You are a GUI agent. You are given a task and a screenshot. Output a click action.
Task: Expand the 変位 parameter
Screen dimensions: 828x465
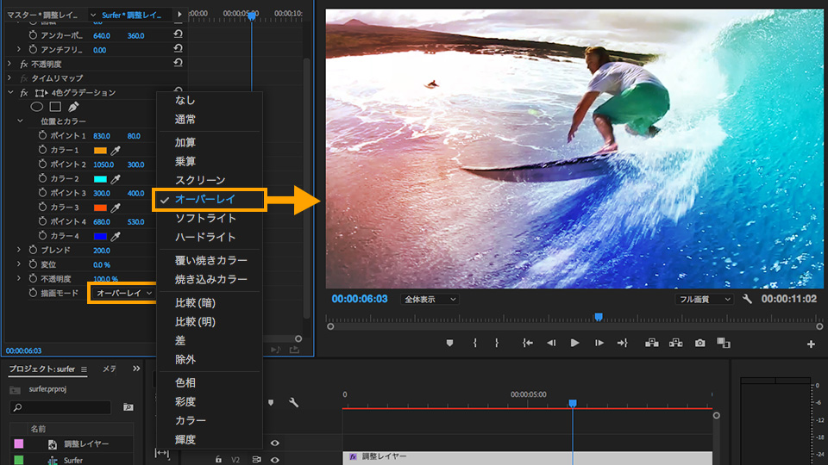tap(19, 264)
